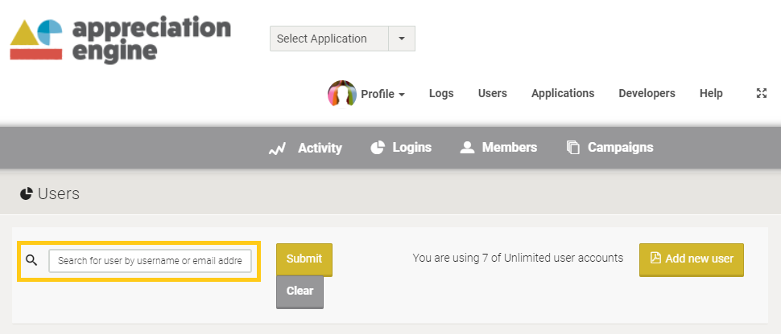
Task: Click the Appreciation Engine logo
Action: coord(120,39)
